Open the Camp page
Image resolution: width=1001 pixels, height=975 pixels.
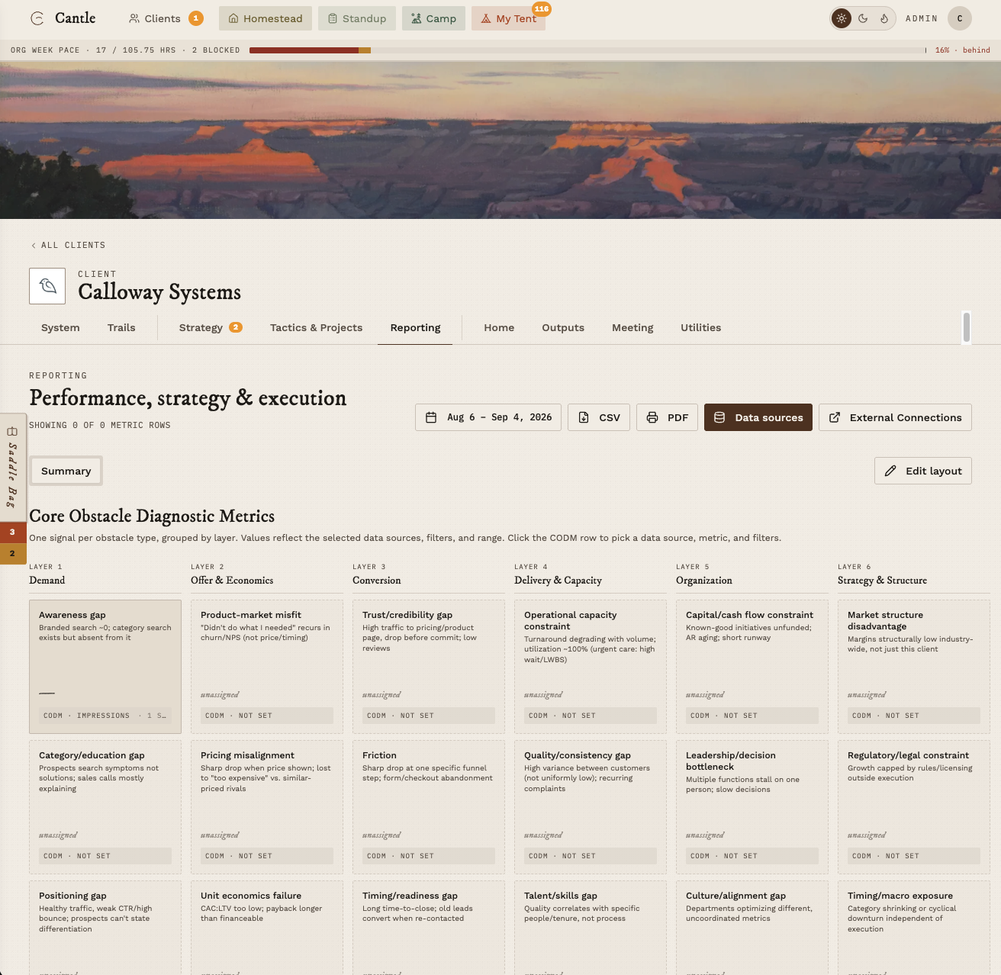click(434, 18)
